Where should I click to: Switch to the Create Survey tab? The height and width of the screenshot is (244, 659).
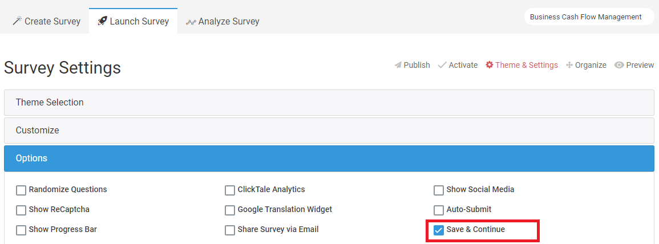(x=46, y=21)
